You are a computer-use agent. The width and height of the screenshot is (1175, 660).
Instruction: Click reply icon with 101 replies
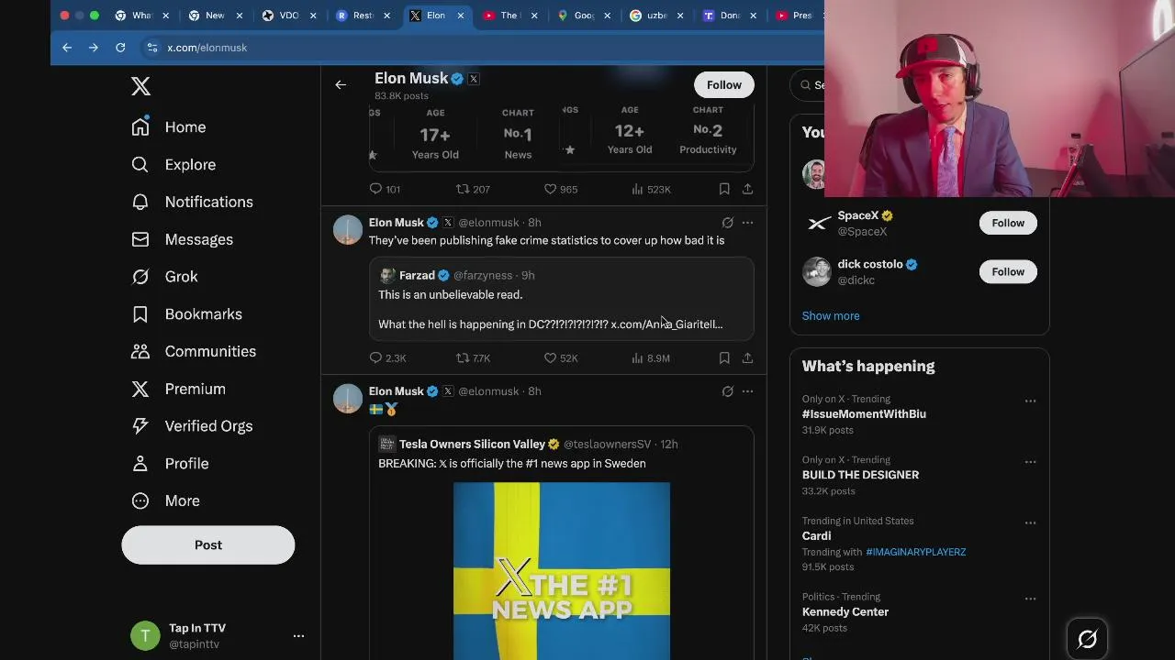coord(375,189)
